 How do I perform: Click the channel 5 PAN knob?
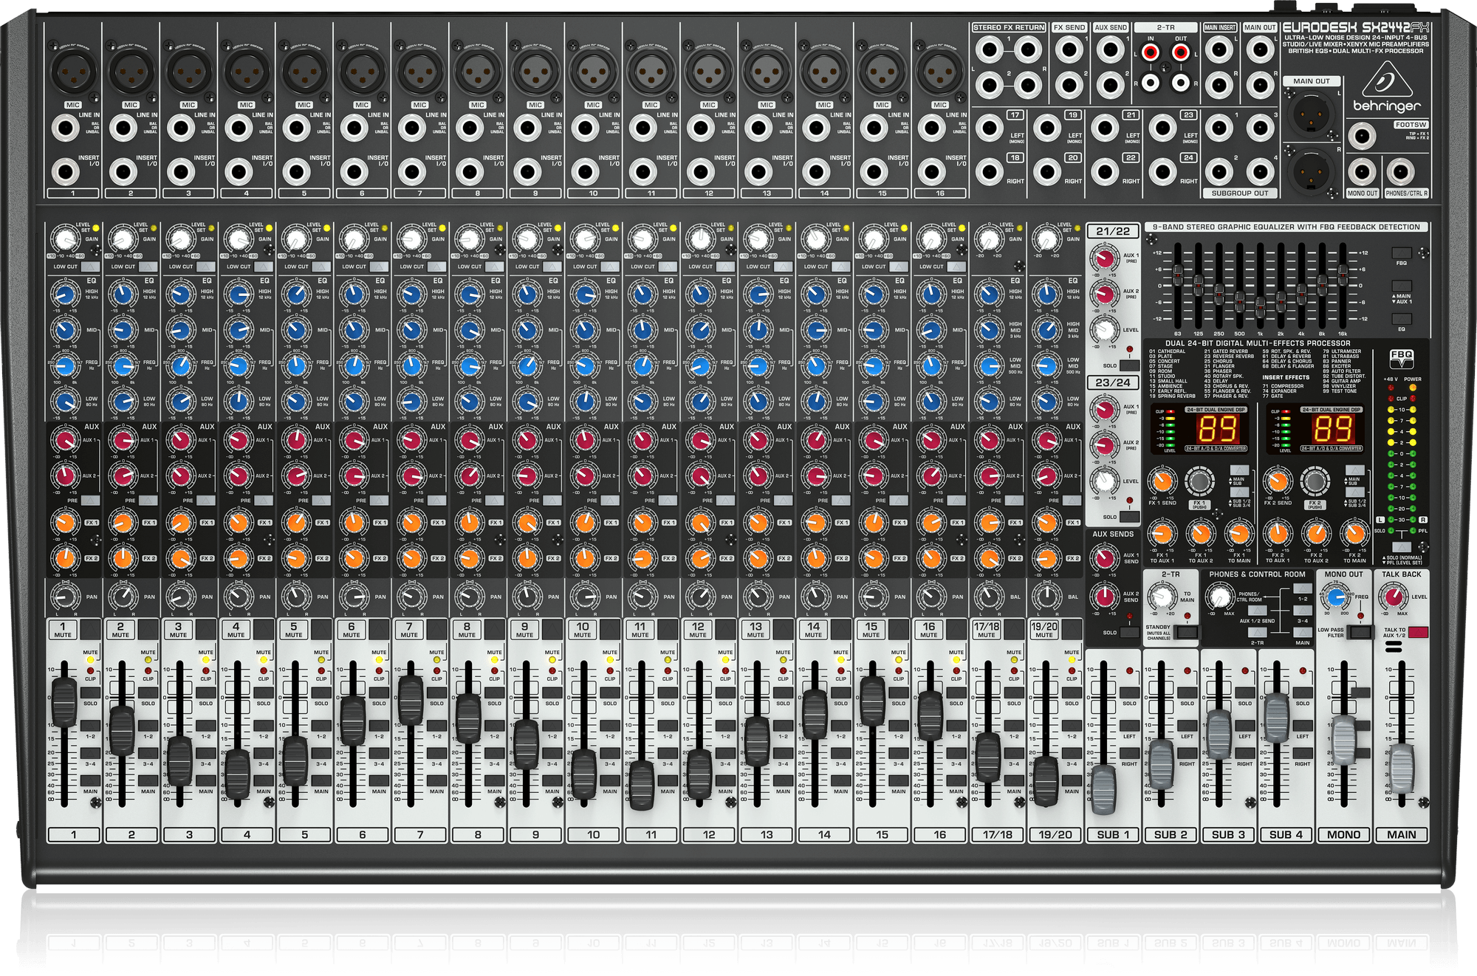click(295, 596)
